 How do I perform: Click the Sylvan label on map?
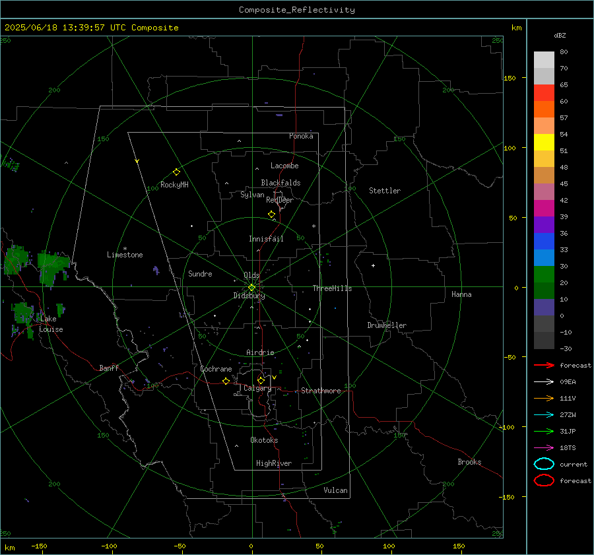coord(252,195)
